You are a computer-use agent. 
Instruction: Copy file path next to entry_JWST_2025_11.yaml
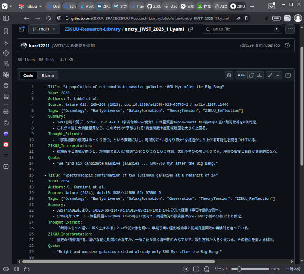pyautogui.click(x=190, y=29)
